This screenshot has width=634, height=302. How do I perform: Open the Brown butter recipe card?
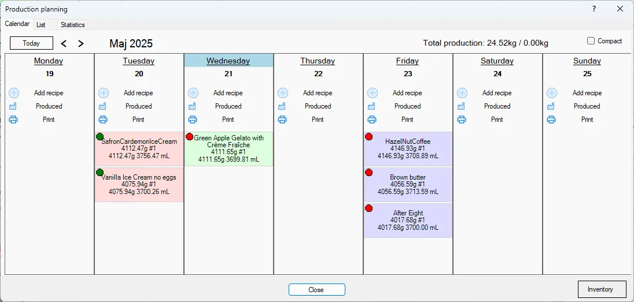(408, 185)
